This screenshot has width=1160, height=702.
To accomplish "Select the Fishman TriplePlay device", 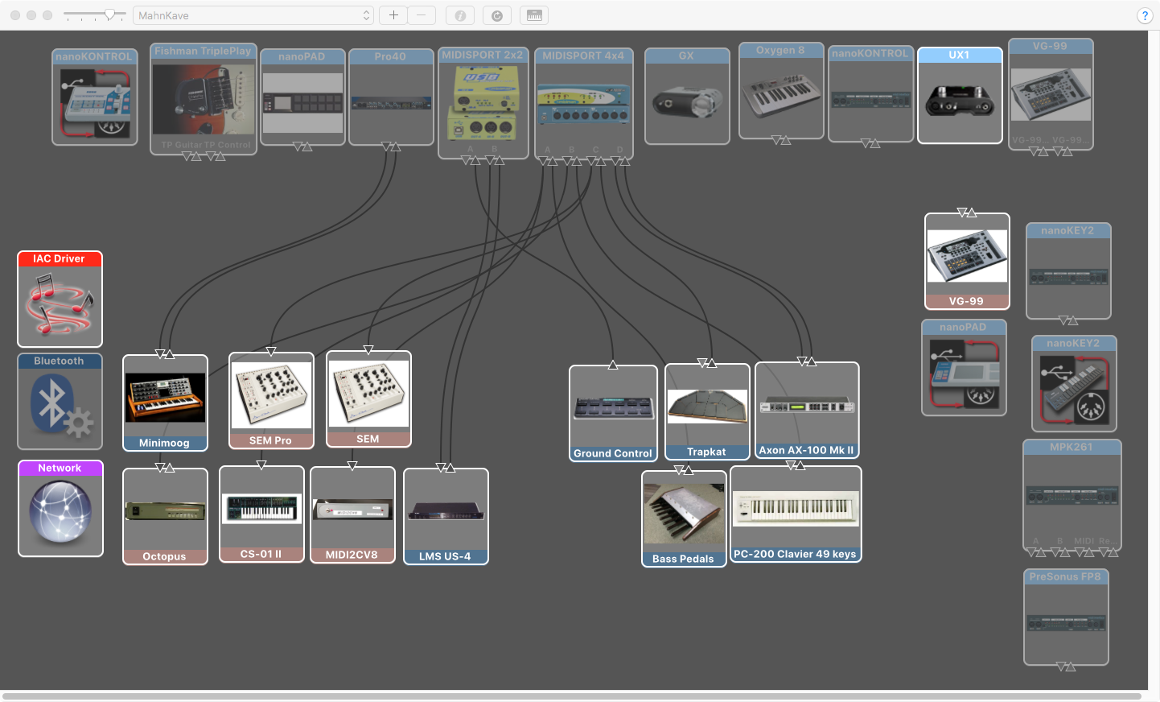I will pyautogui.click(x=204, y=98).
